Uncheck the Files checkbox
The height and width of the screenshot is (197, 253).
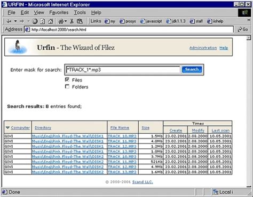tap(67, 80)
